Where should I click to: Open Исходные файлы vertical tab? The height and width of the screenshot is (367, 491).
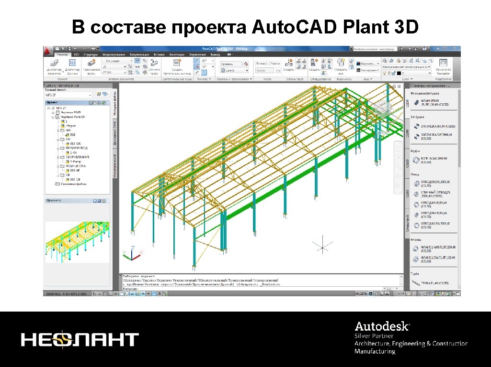point(114,104)
